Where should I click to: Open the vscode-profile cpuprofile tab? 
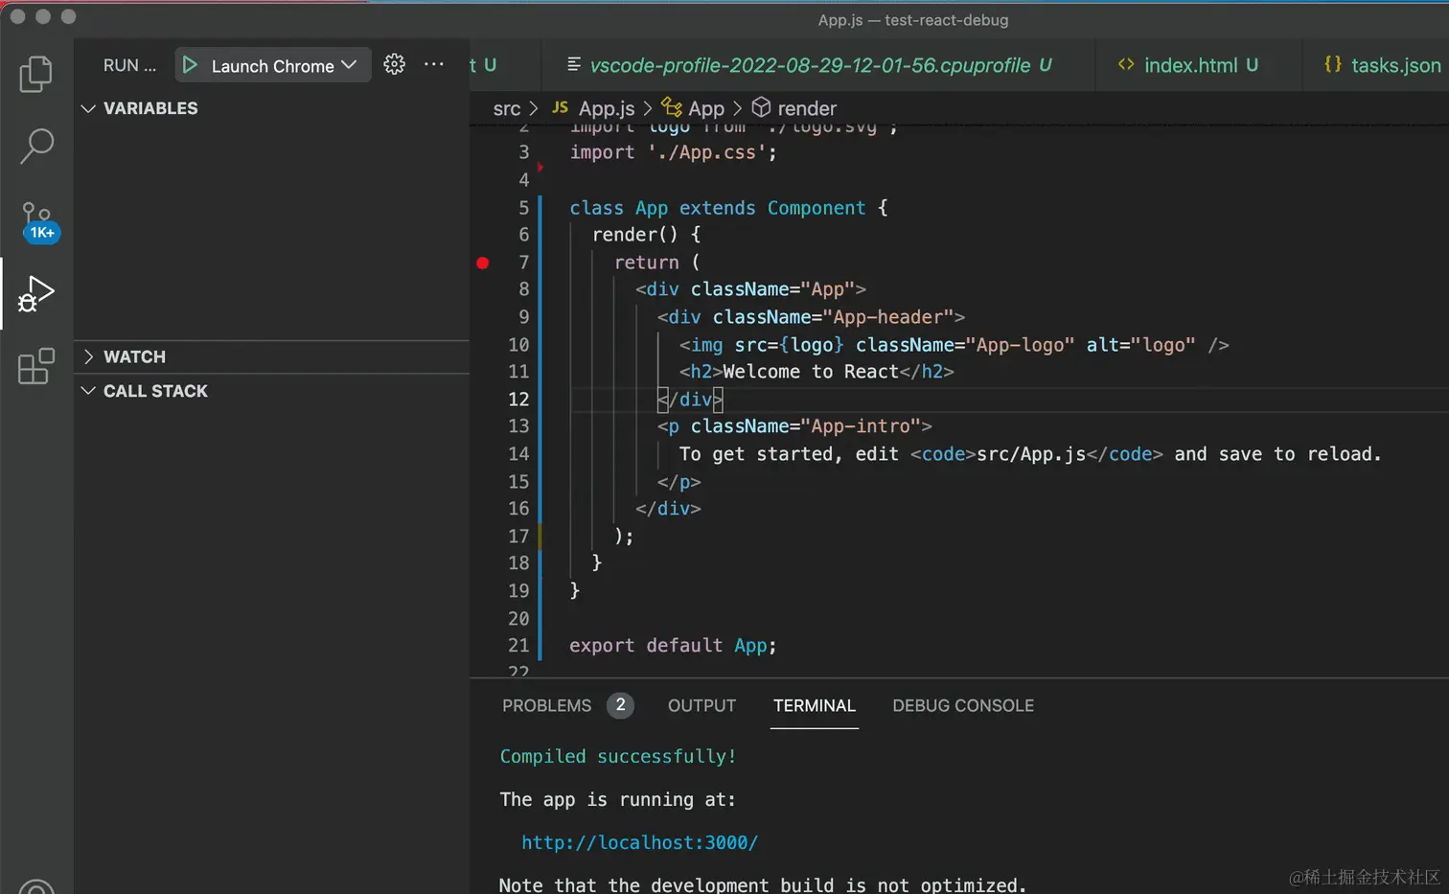click(x=810, y=65)
